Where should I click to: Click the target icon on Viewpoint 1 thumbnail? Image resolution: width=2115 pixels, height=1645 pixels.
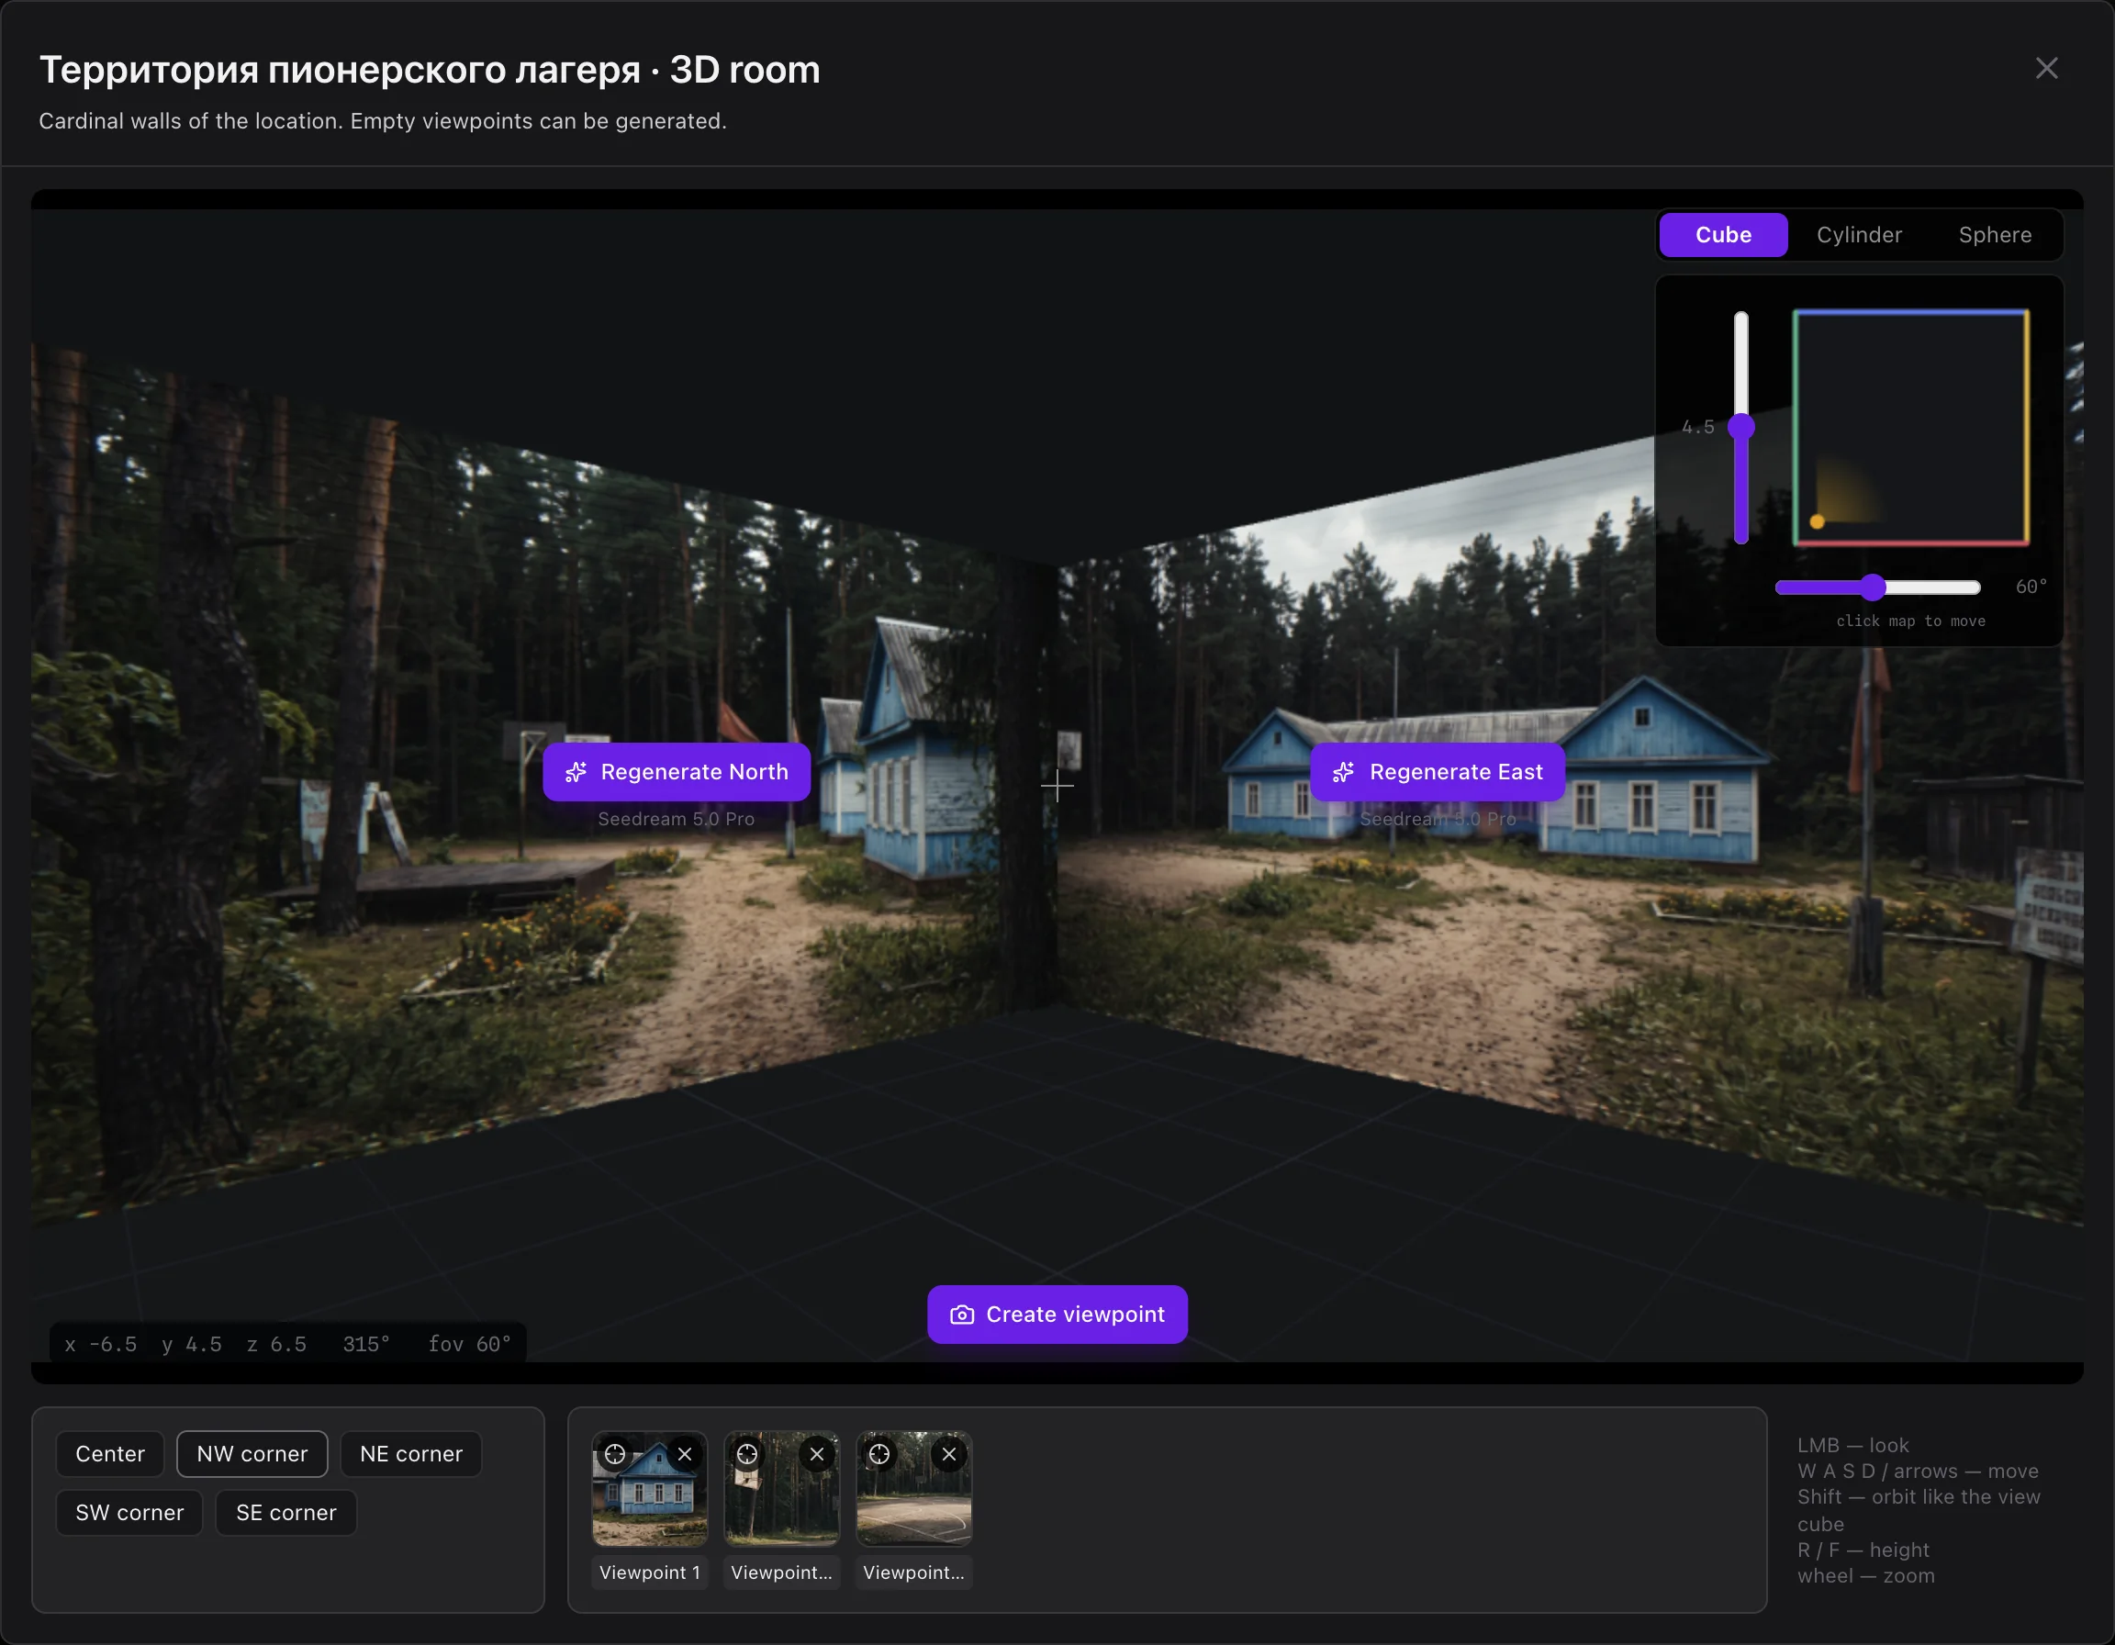click(615, 1453)
